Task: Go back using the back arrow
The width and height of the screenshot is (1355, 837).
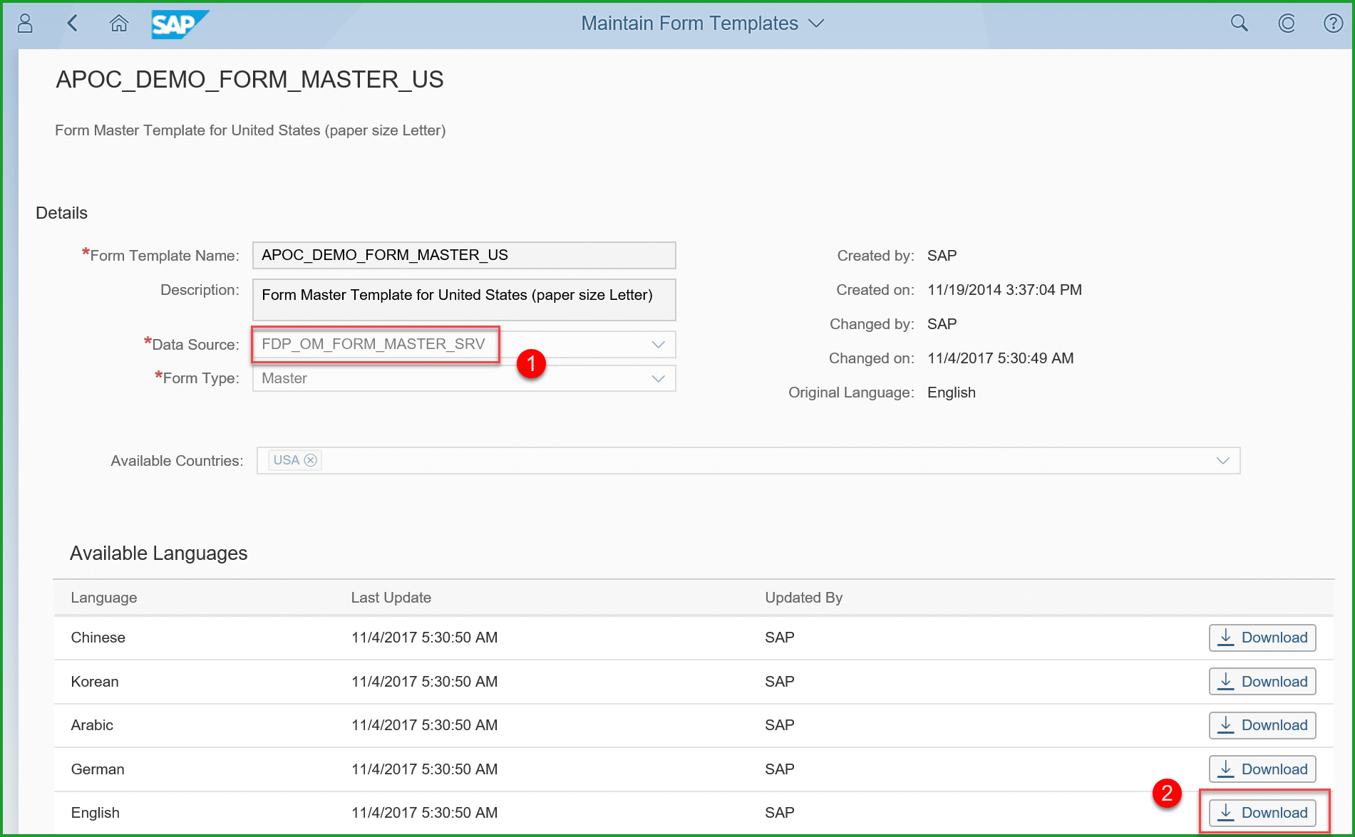Action: click(72, 24)
